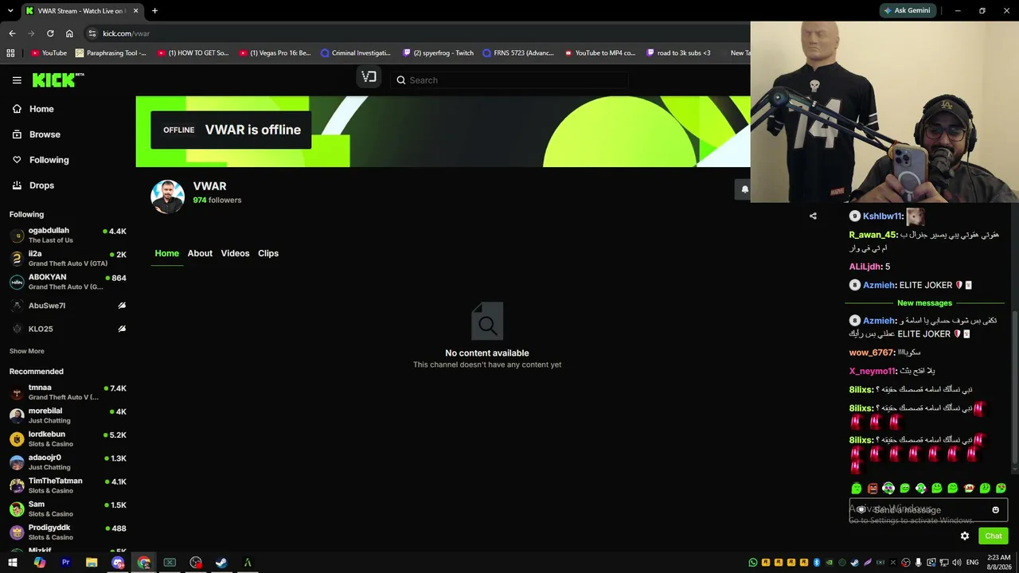Click the share icon above chat
The width and height of the screenshot is (1019, 573).
pos(813,216)
